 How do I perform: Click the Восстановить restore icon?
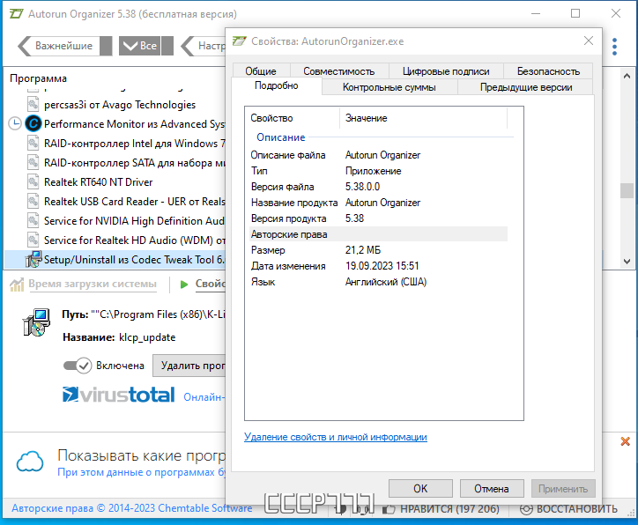pyautogui.click(x=526, y=509)
